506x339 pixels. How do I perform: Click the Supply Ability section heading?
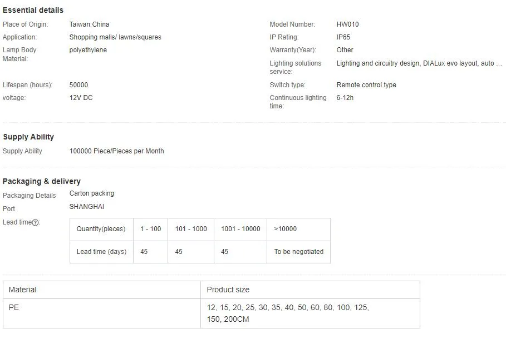tap(28, 137)
